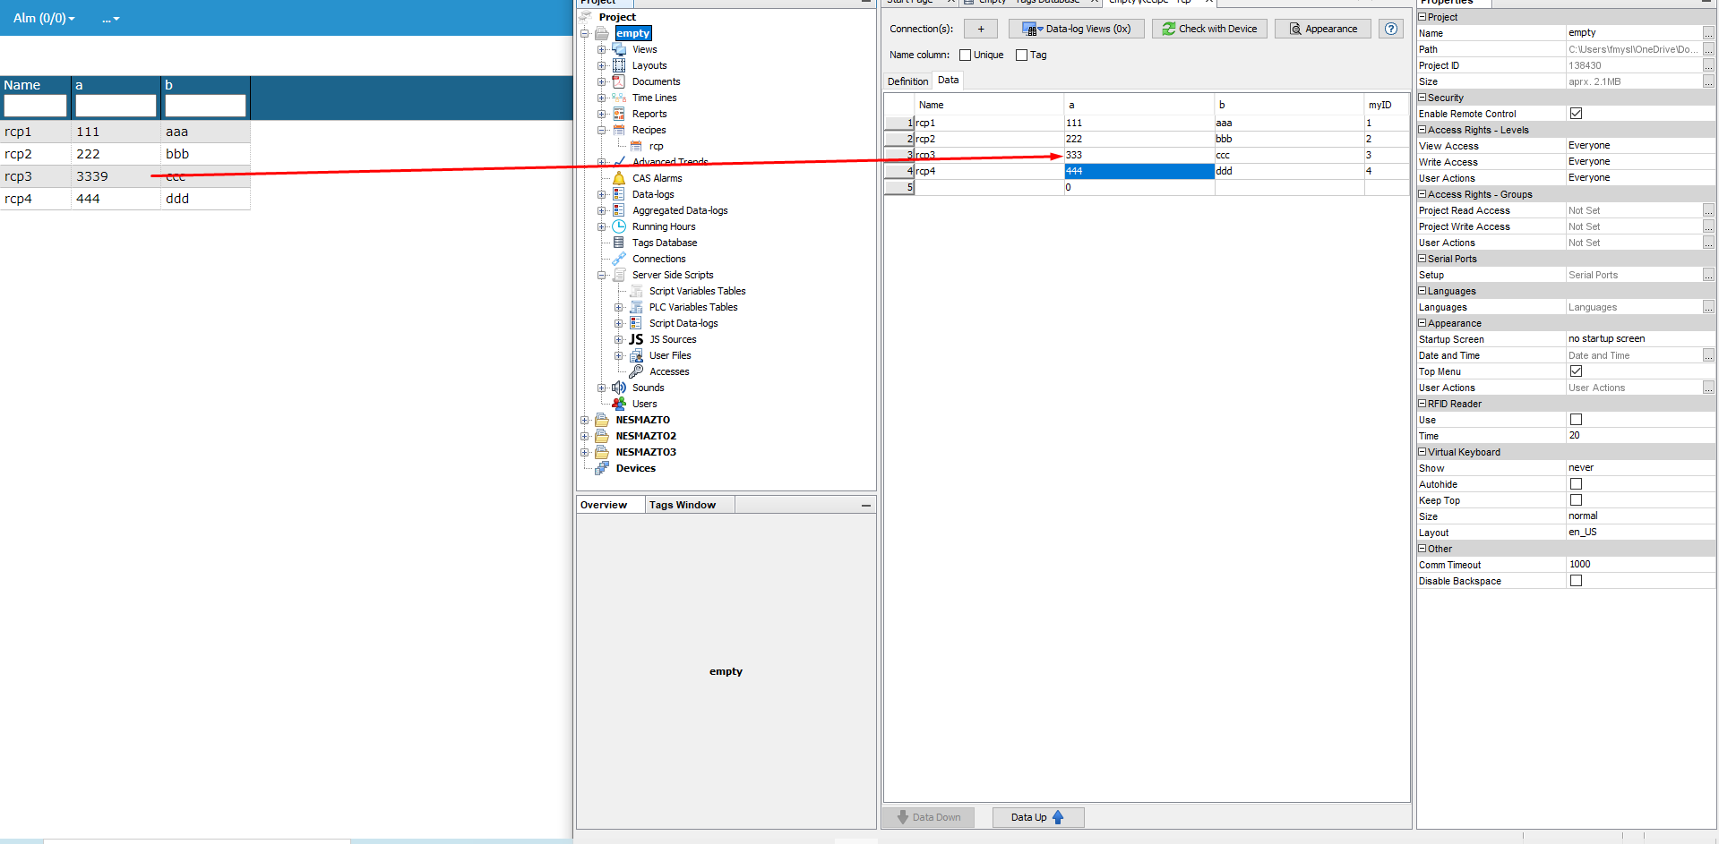Click the Connections link icon

(619, 259)
